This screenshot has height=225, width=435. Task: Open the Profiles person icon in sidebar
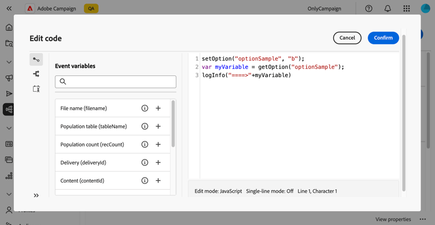click(x=9, y=210)
